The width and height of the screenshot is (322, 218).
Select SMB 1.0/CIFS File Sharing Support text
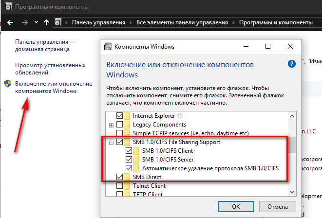176,142
